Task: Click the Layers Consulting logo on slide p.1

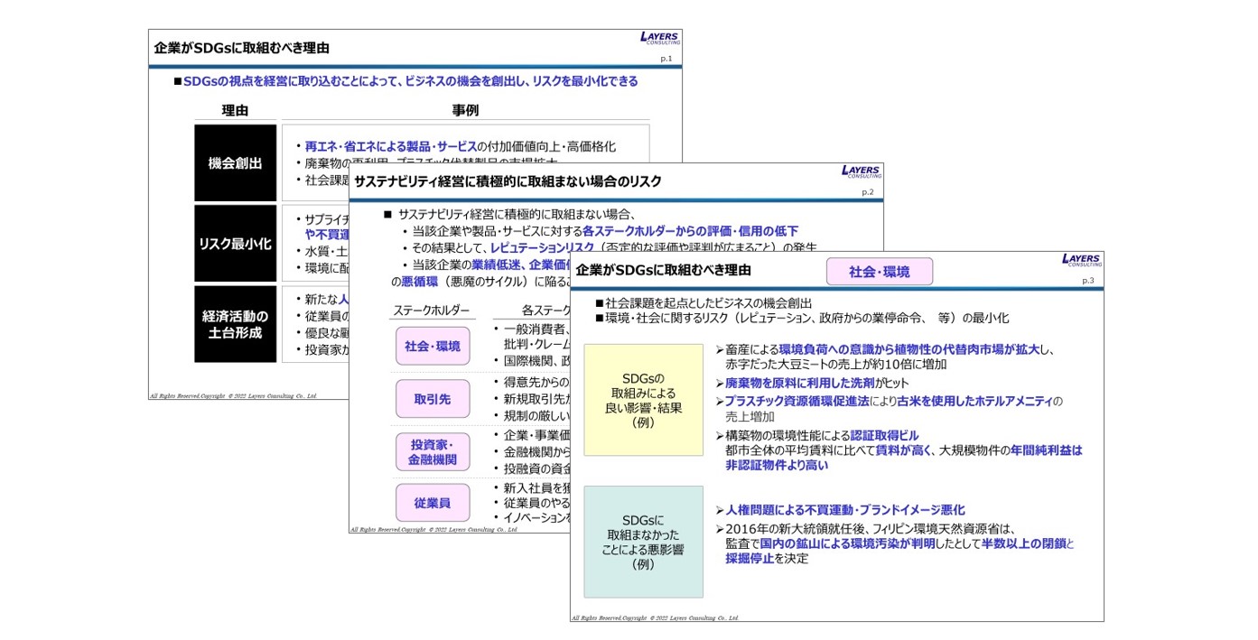Action: [x=660, y=38]
